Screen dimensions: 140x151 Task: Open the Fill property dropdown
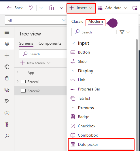point(35,20)
